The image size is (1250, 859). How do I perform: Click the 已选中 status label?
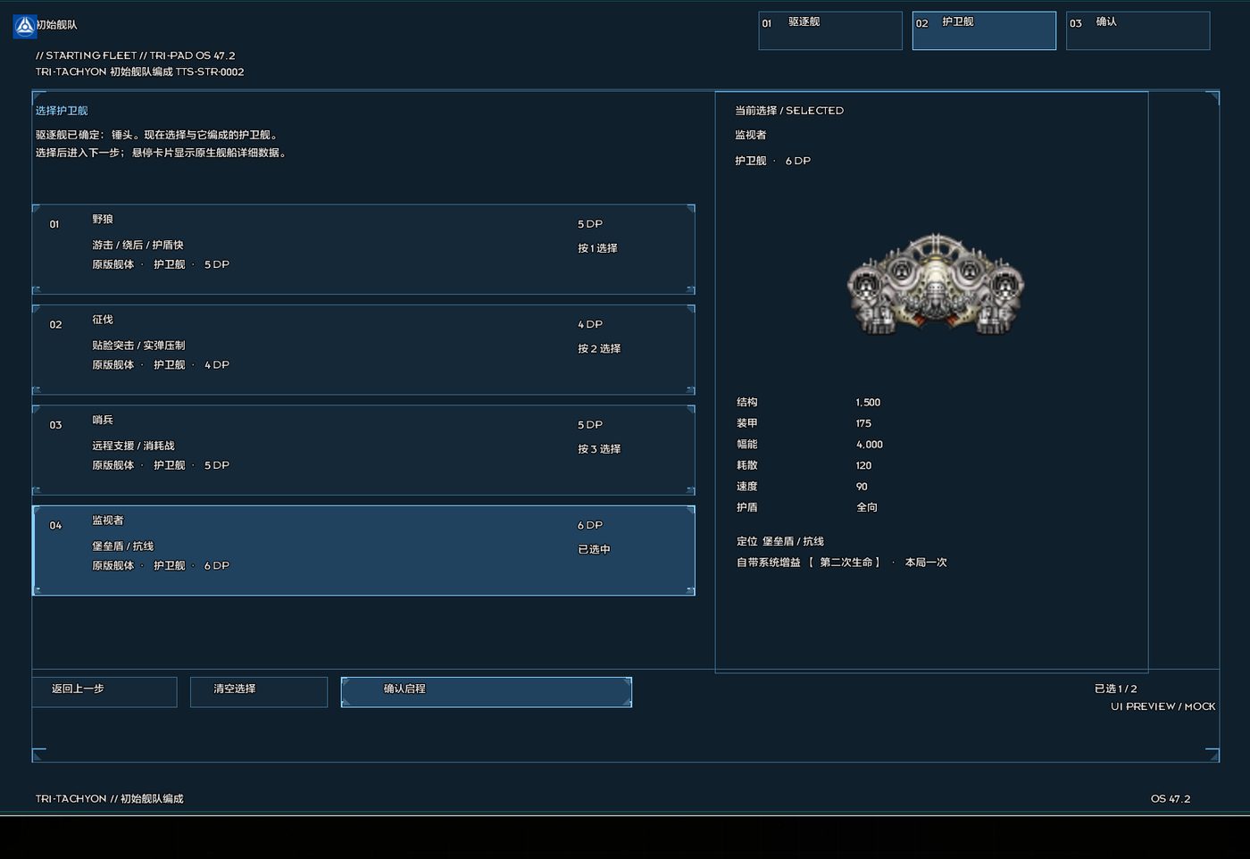pyautogui.click(x=594, y=550)
